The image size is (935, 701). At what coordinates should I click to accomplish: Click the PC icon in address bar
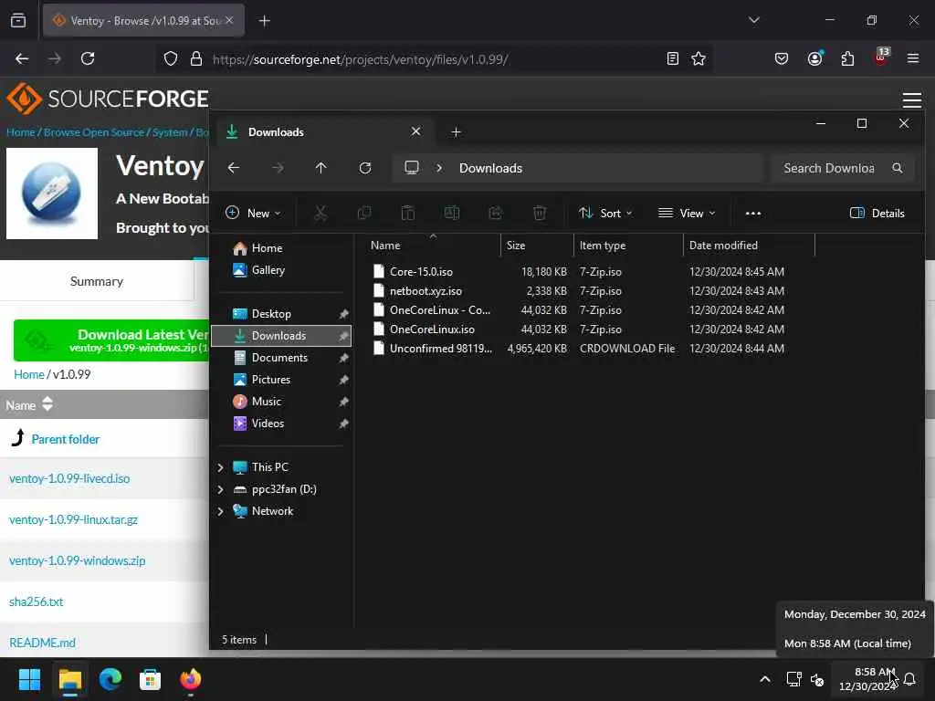point(412,168)
